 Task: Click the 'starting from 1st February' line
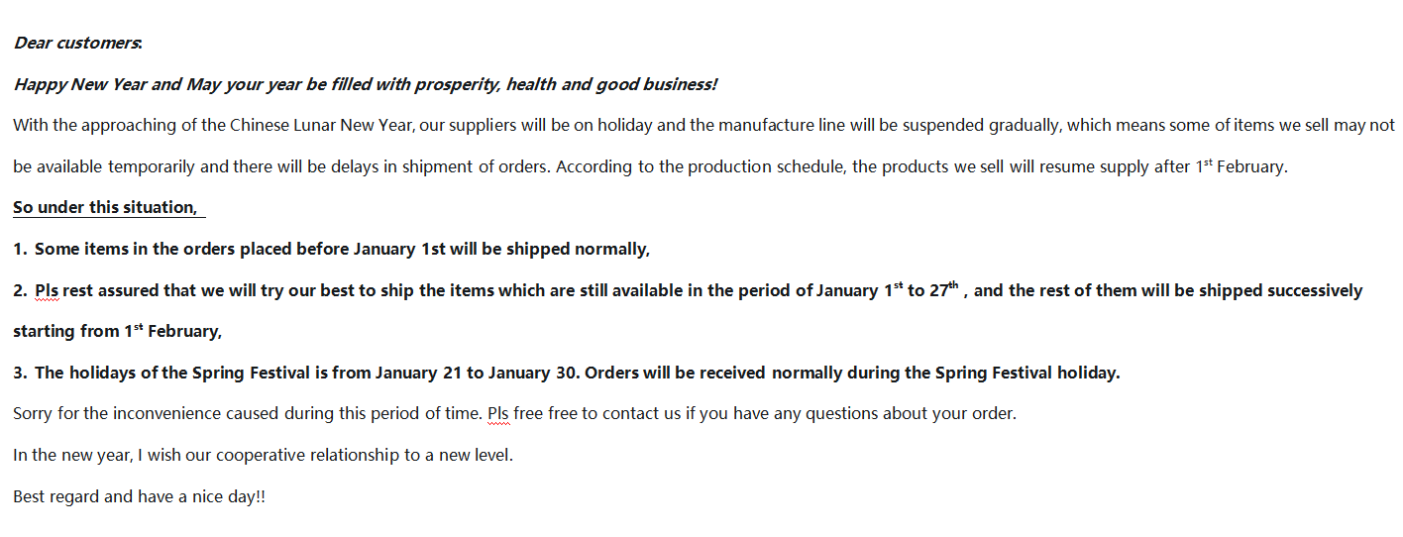click(117, 331)
